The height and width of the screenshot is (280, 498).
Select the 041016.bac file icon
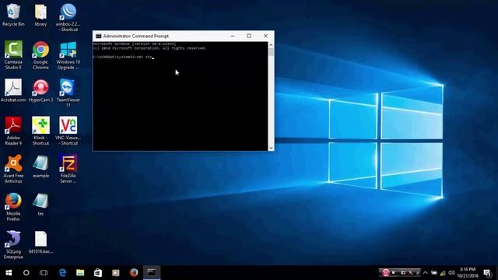coord(40,242)
